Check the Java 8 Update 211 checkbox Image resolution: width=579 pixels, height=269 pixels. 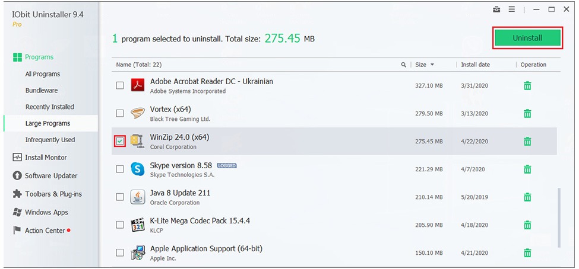[120, 197]
